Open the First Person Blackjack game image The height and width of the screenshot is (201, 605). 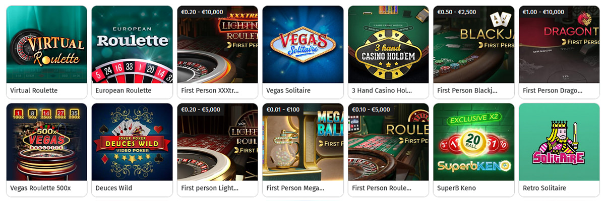[474, 44]
